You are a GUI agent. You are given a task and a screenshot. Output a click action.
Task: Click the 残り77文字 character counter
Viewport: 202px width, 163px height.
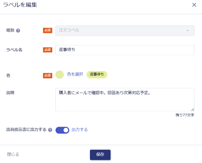click(185, 115)
